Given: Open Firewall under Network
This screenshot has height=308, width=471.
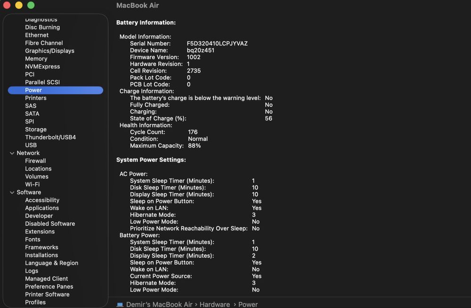Looking at the screenshot, I should click(35, 161).
